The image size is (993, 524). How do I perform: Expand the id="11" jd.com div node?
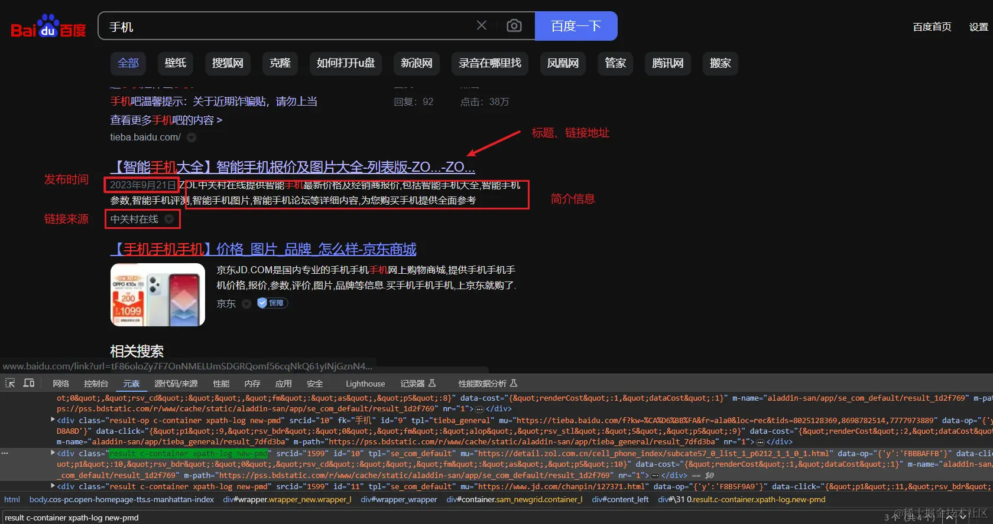coord(53,486)
